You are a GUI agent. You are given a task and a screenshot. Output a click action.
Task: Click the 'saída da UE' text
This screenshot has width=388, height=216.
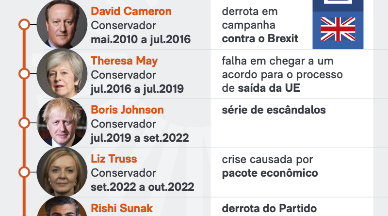269,88
